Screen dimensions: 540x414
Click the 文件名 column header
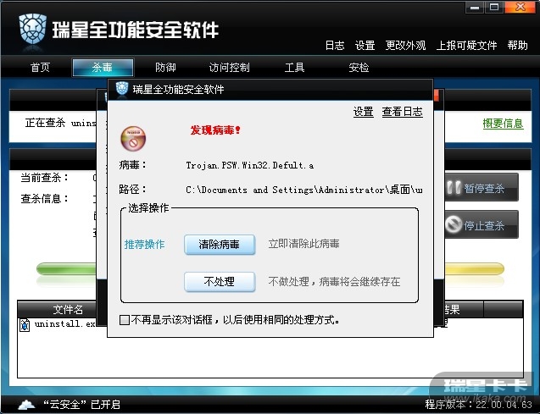(x=57, y=310)
